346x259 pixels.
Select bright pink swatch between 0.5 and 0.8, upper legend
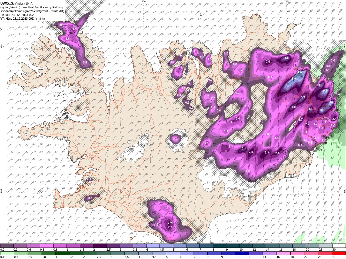click(x=46, y=246)
